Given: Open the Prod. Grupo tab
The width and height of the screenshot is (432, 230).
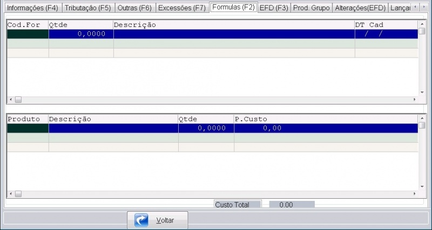Looking at the screenshot, I should pos(311,8).
